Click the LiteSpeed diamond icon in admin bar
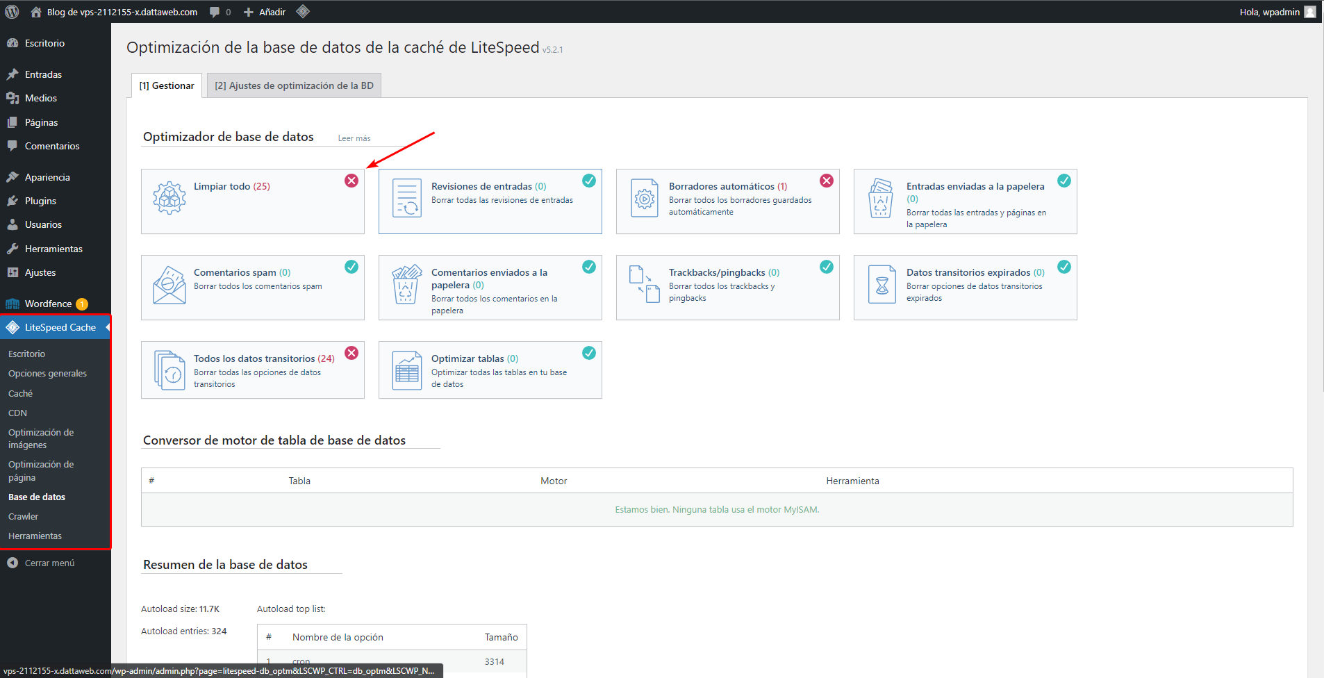The image size is (1324, 678). (303, 11)
